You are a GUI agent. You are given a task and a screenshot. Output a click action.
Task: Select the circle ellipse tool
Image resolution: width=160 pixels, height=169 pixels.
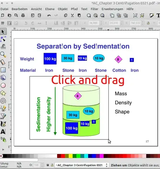(x=3, y=85)
